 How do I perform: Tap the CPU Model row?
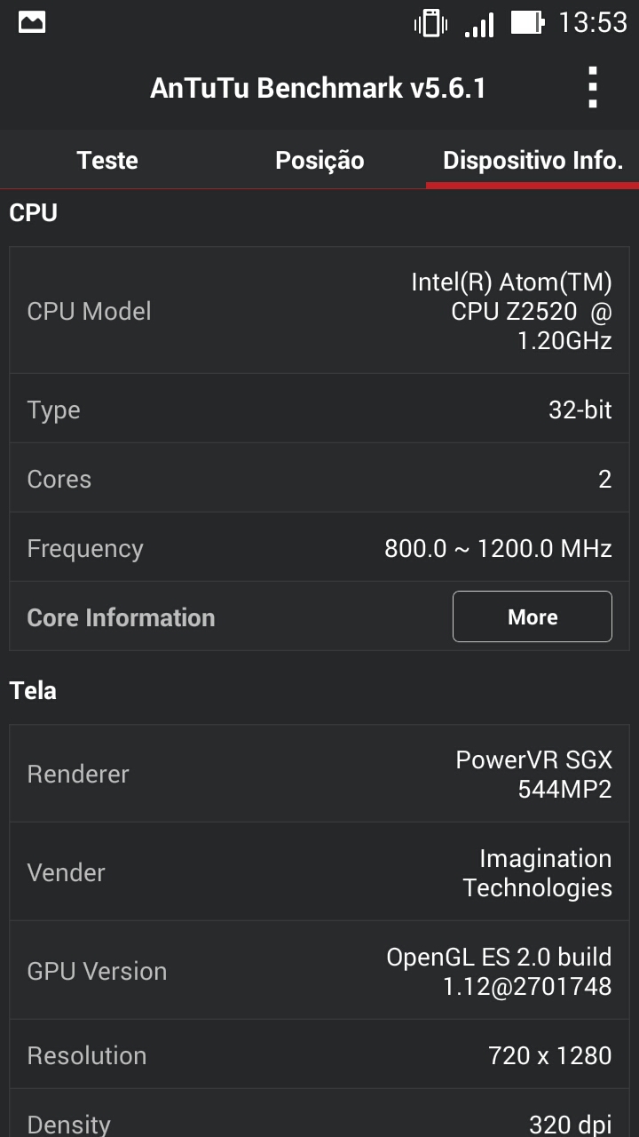point(319,311)
